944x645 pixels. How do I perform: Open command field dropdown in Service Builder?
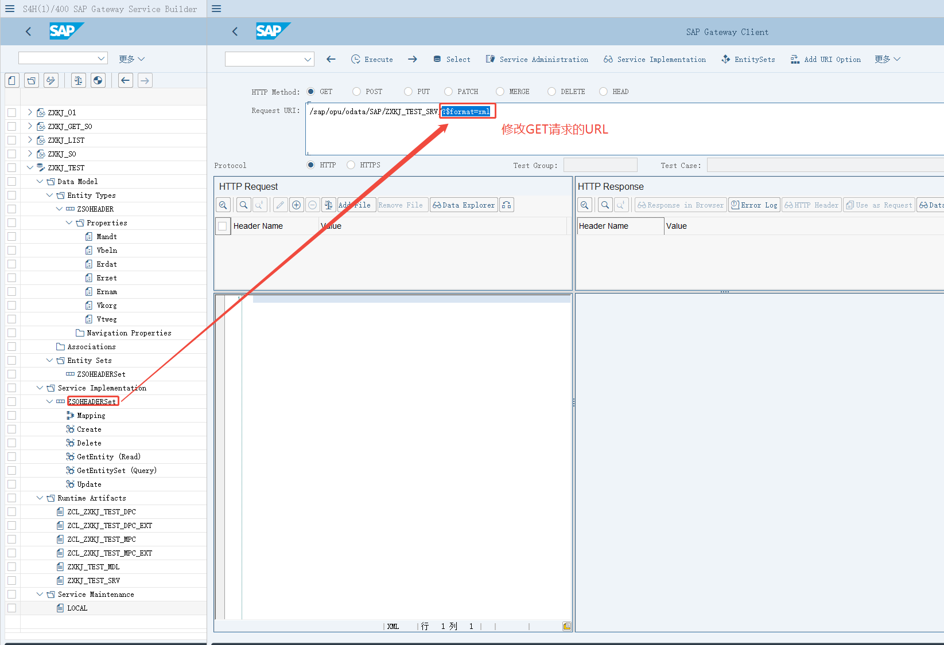(101, 58)
